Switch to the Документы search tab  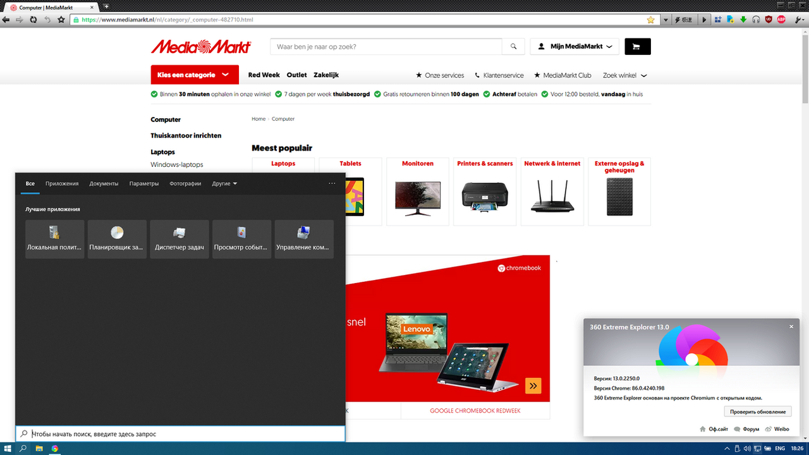(104, 183)
